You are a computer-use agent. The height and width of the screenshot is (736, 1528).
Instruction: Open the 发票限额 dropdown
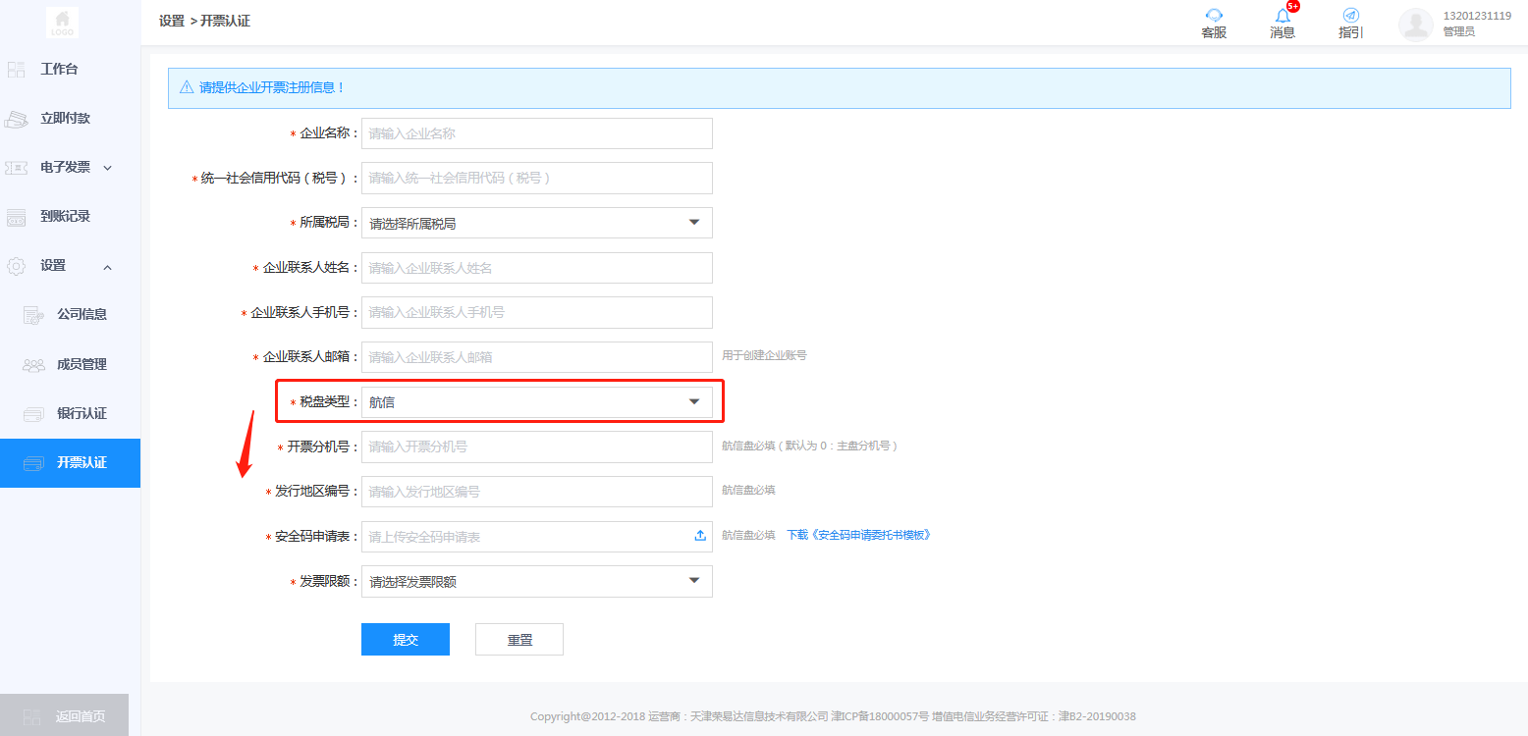click(536, 582)
